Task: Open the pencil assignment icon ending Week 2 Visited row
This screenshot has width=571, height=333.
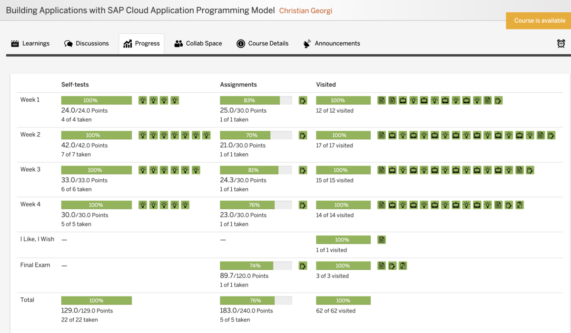Action: pos(551,136)
